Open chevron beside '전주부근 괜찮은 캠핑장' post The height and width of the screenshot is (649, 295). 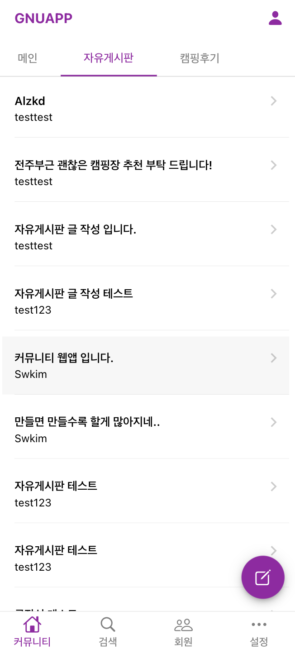pyautogui.click(x=273, y=165)
